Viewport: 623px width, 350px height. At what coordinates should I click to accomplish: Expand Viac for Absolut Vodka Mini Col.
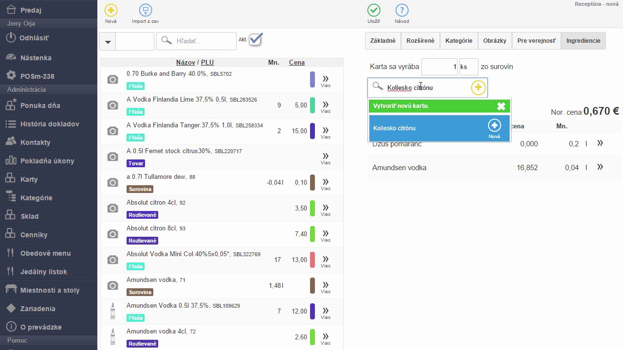[x=326, y=261]
